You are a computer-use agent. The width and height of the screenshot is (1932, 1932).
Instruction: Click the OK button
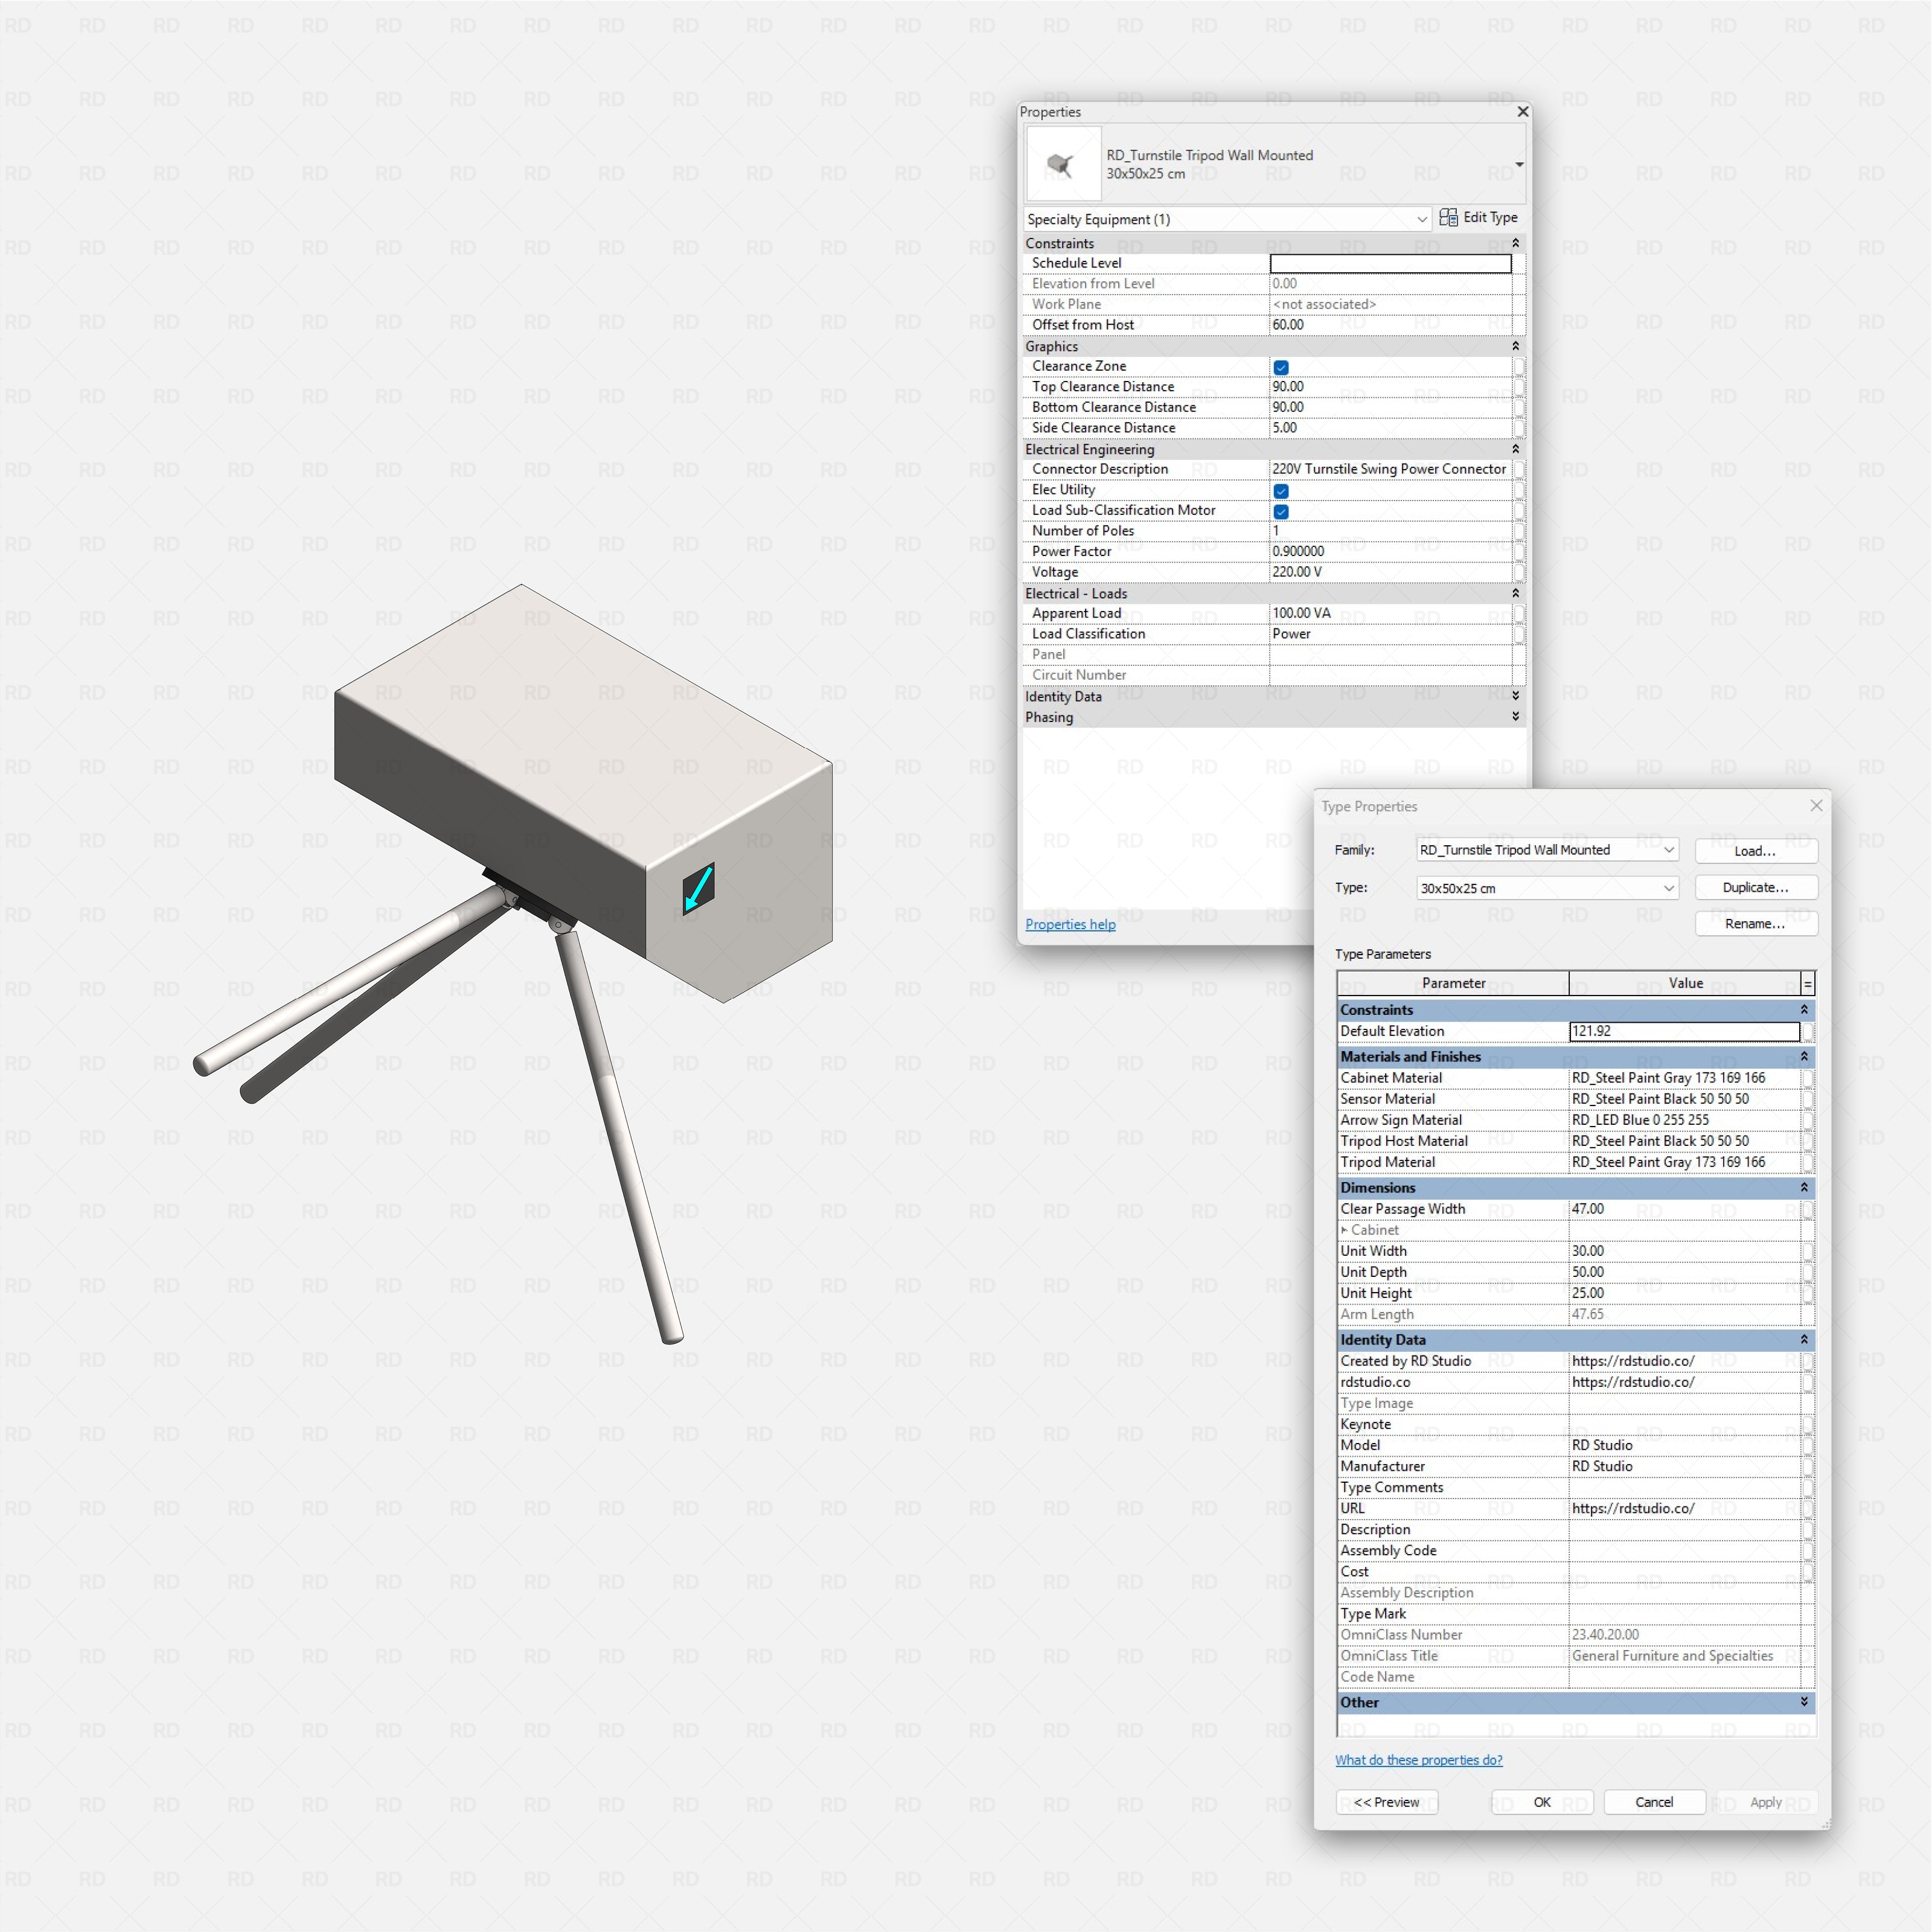1542,1802
